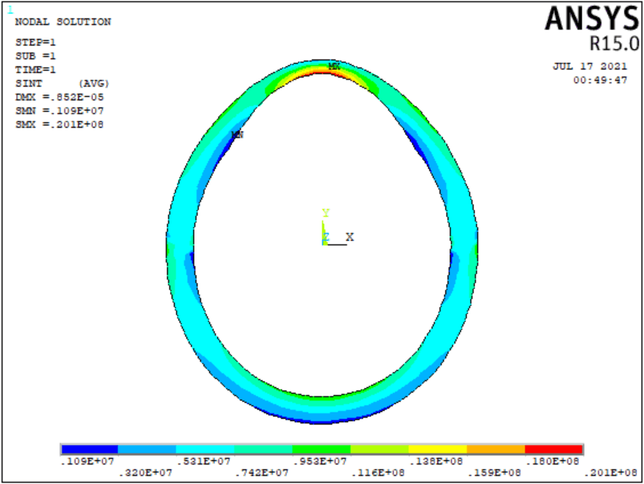Click the MN minimum stress marker

tap(237, 135)
